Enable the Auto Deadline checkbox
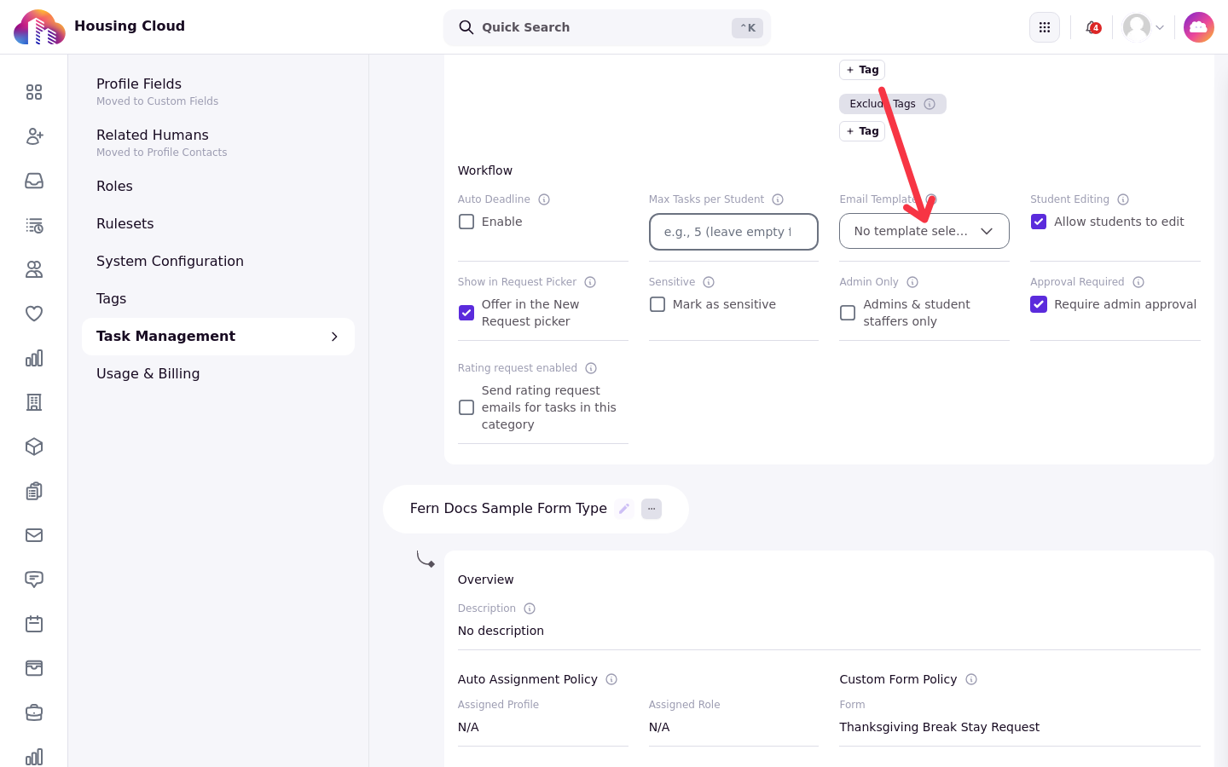The height and width of the screenshot is (767, 1228). pyautogui.click(x=466, y=222)
